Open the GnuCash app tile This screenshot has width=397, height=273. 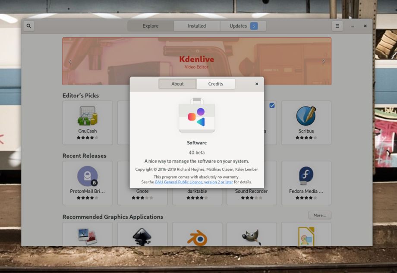88,123
